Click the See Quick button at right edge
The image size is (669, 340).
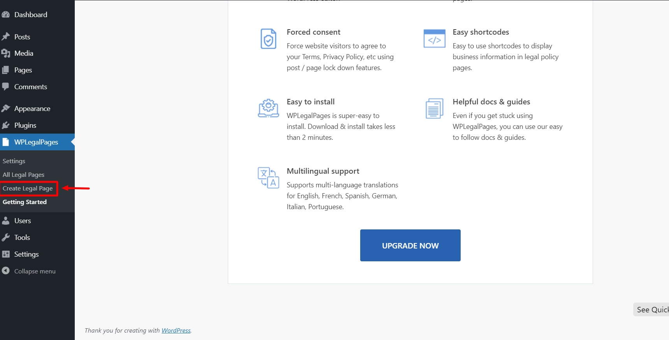[651, 310]
